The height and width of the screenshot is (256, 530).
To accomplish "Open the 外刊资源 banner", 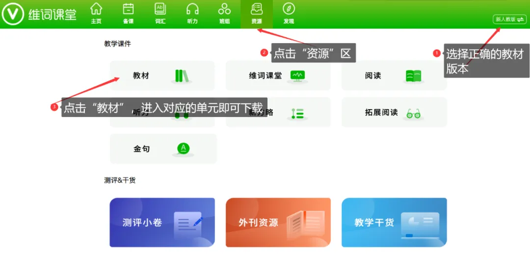I will coord(278,223).
